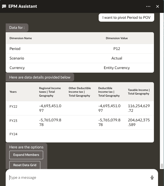Click the Years column header
This screenshot has width=164, height=186.
(13, 92)
